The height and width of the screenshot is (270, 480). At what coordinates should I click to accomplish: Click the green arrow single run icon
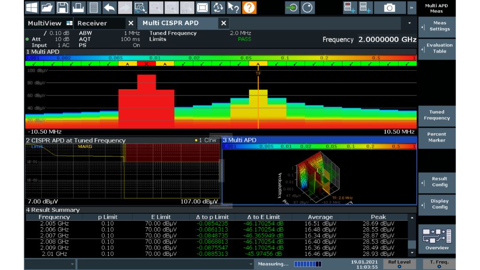pos(292,7)
